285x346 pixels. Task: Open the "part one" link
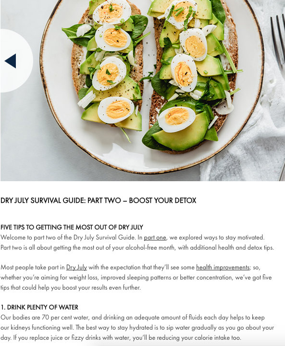coord(155,238)
